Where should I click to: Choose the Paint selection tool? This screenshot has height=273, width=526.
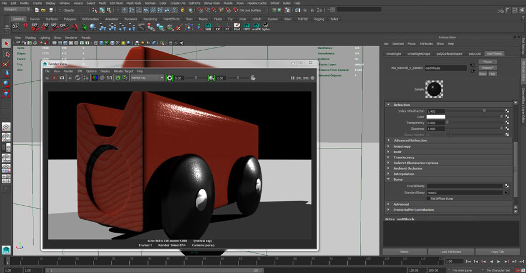coord(6,64)
